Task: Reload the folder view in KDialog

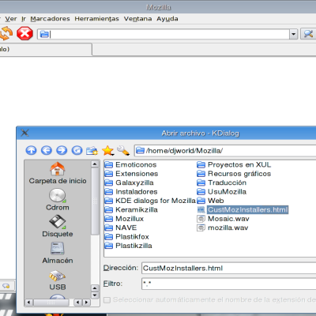Action: pos(77,150)
